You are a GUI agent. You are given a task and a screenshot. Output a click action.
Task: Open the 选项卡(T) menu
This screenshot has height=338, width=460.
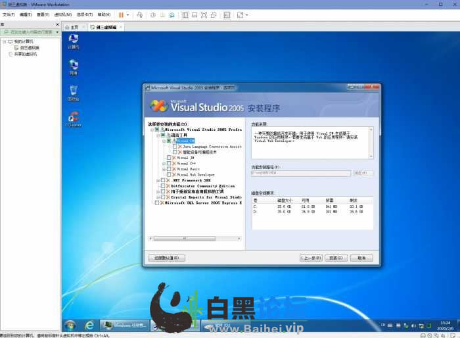coord(85,14)
